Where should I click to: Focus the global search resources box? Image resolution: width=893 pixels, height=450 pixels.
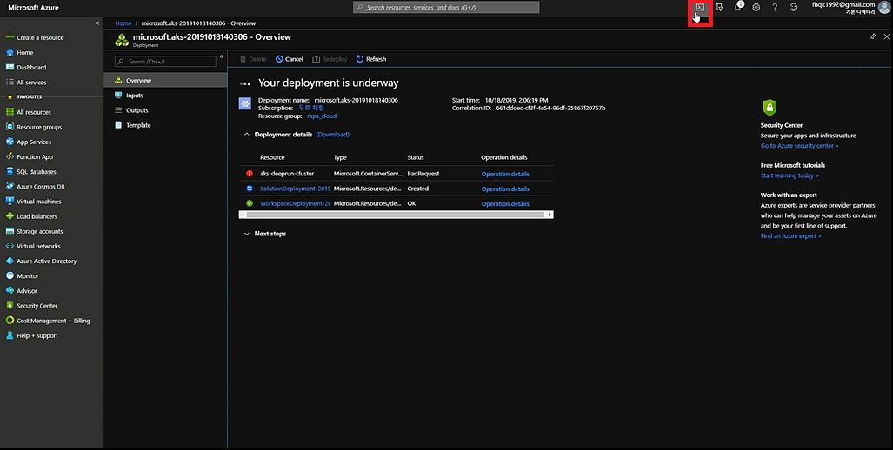pyautogui.click(x=446, y=8)
